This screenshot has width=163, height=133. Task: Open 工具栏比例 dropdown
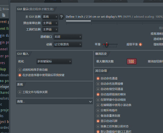click(x=50, y=29)
